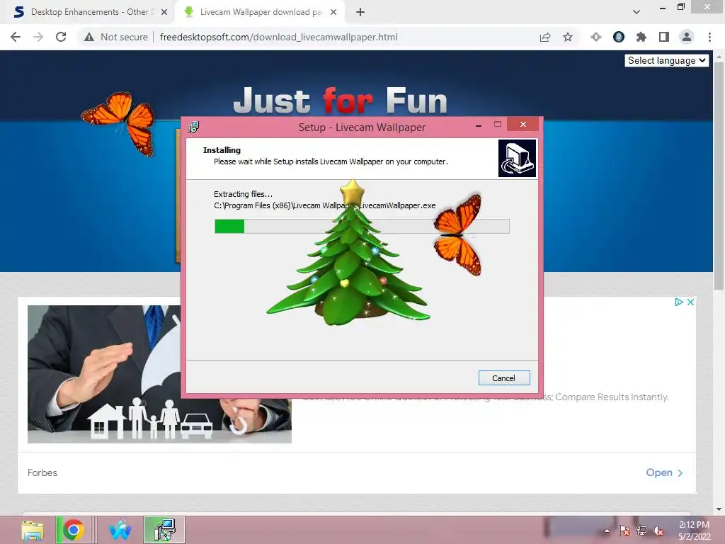Click the share page icon in address bar
725x544 pixels.
tap(545, 37)
